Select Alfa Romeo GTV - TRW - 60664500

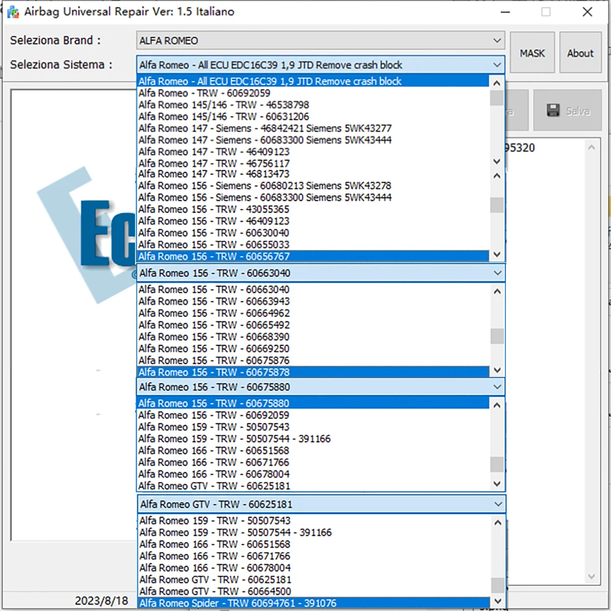coord(313,591)
